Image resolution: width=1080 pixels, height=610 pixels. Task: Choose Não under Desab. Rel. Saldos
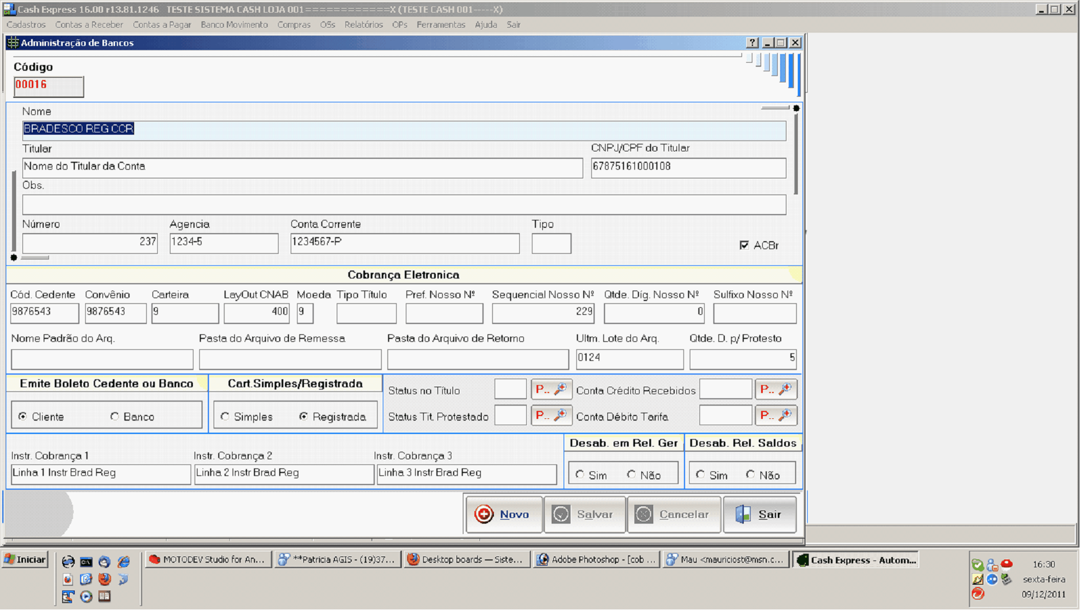[750, 475]
